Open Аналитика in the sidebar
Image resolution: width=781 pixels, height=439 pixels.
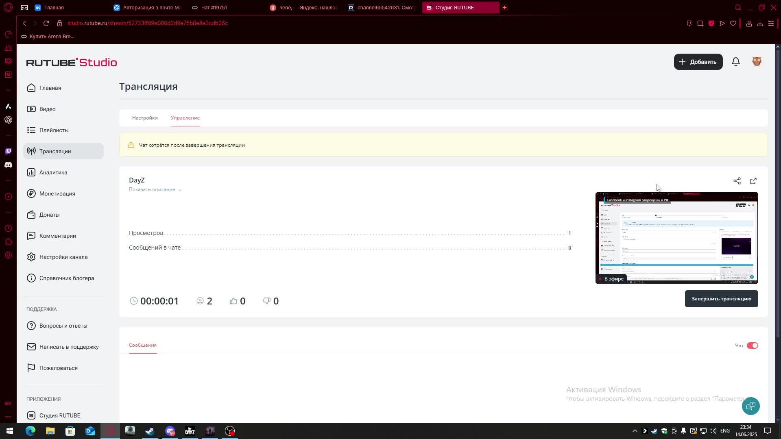[63, 172]
